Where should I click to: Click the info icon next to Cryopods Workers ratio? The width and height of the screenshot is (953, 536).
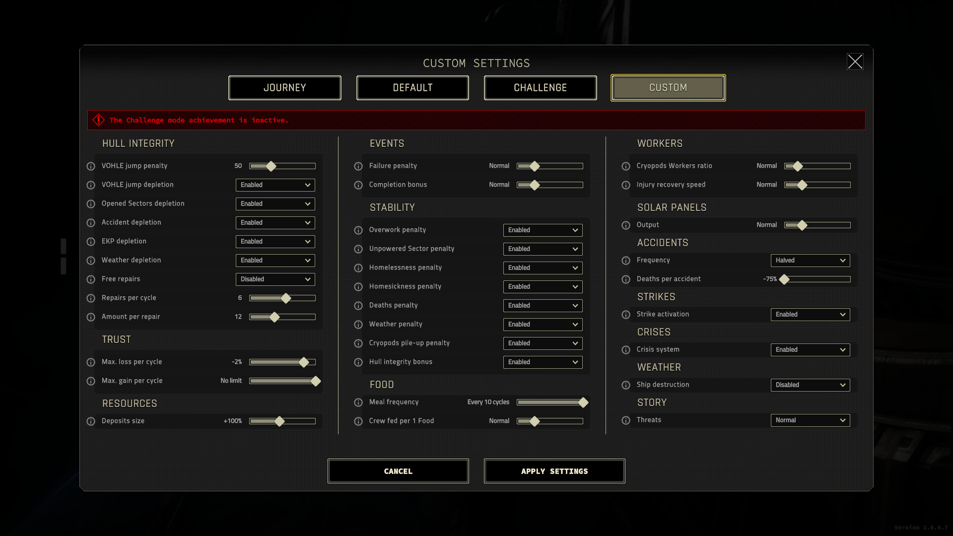(x=626, y=166)
